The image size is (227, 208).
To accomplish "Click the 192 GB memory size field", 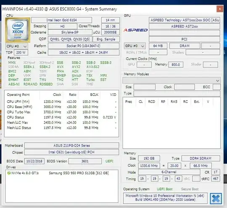I will [x=149, y=158].
